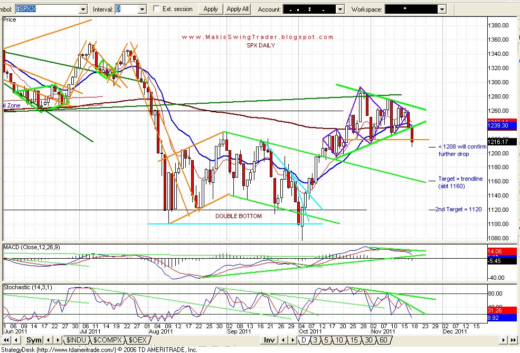This screenshot has height=353, width=520.
Task: Select the 3 minute interval tab
Action: click(315, 340)
